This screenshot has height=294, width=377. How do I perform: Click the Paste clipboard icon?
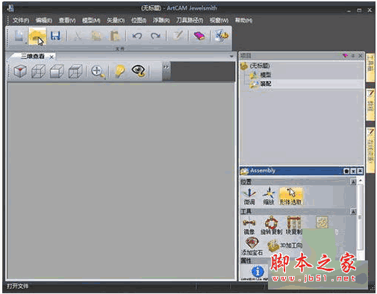[115, 37]
